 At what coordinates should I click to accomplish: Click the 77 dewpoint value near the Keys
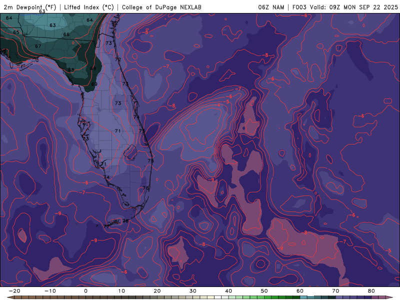(x=106, y=226)
